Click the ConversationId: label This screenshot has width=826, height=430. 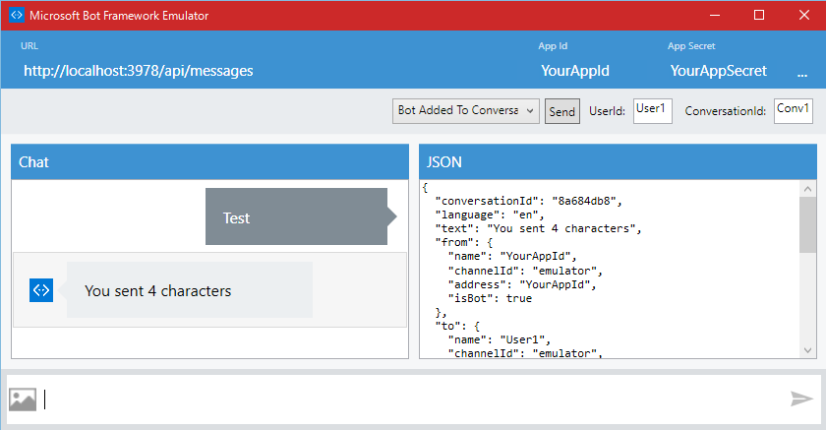pos(726,111)
